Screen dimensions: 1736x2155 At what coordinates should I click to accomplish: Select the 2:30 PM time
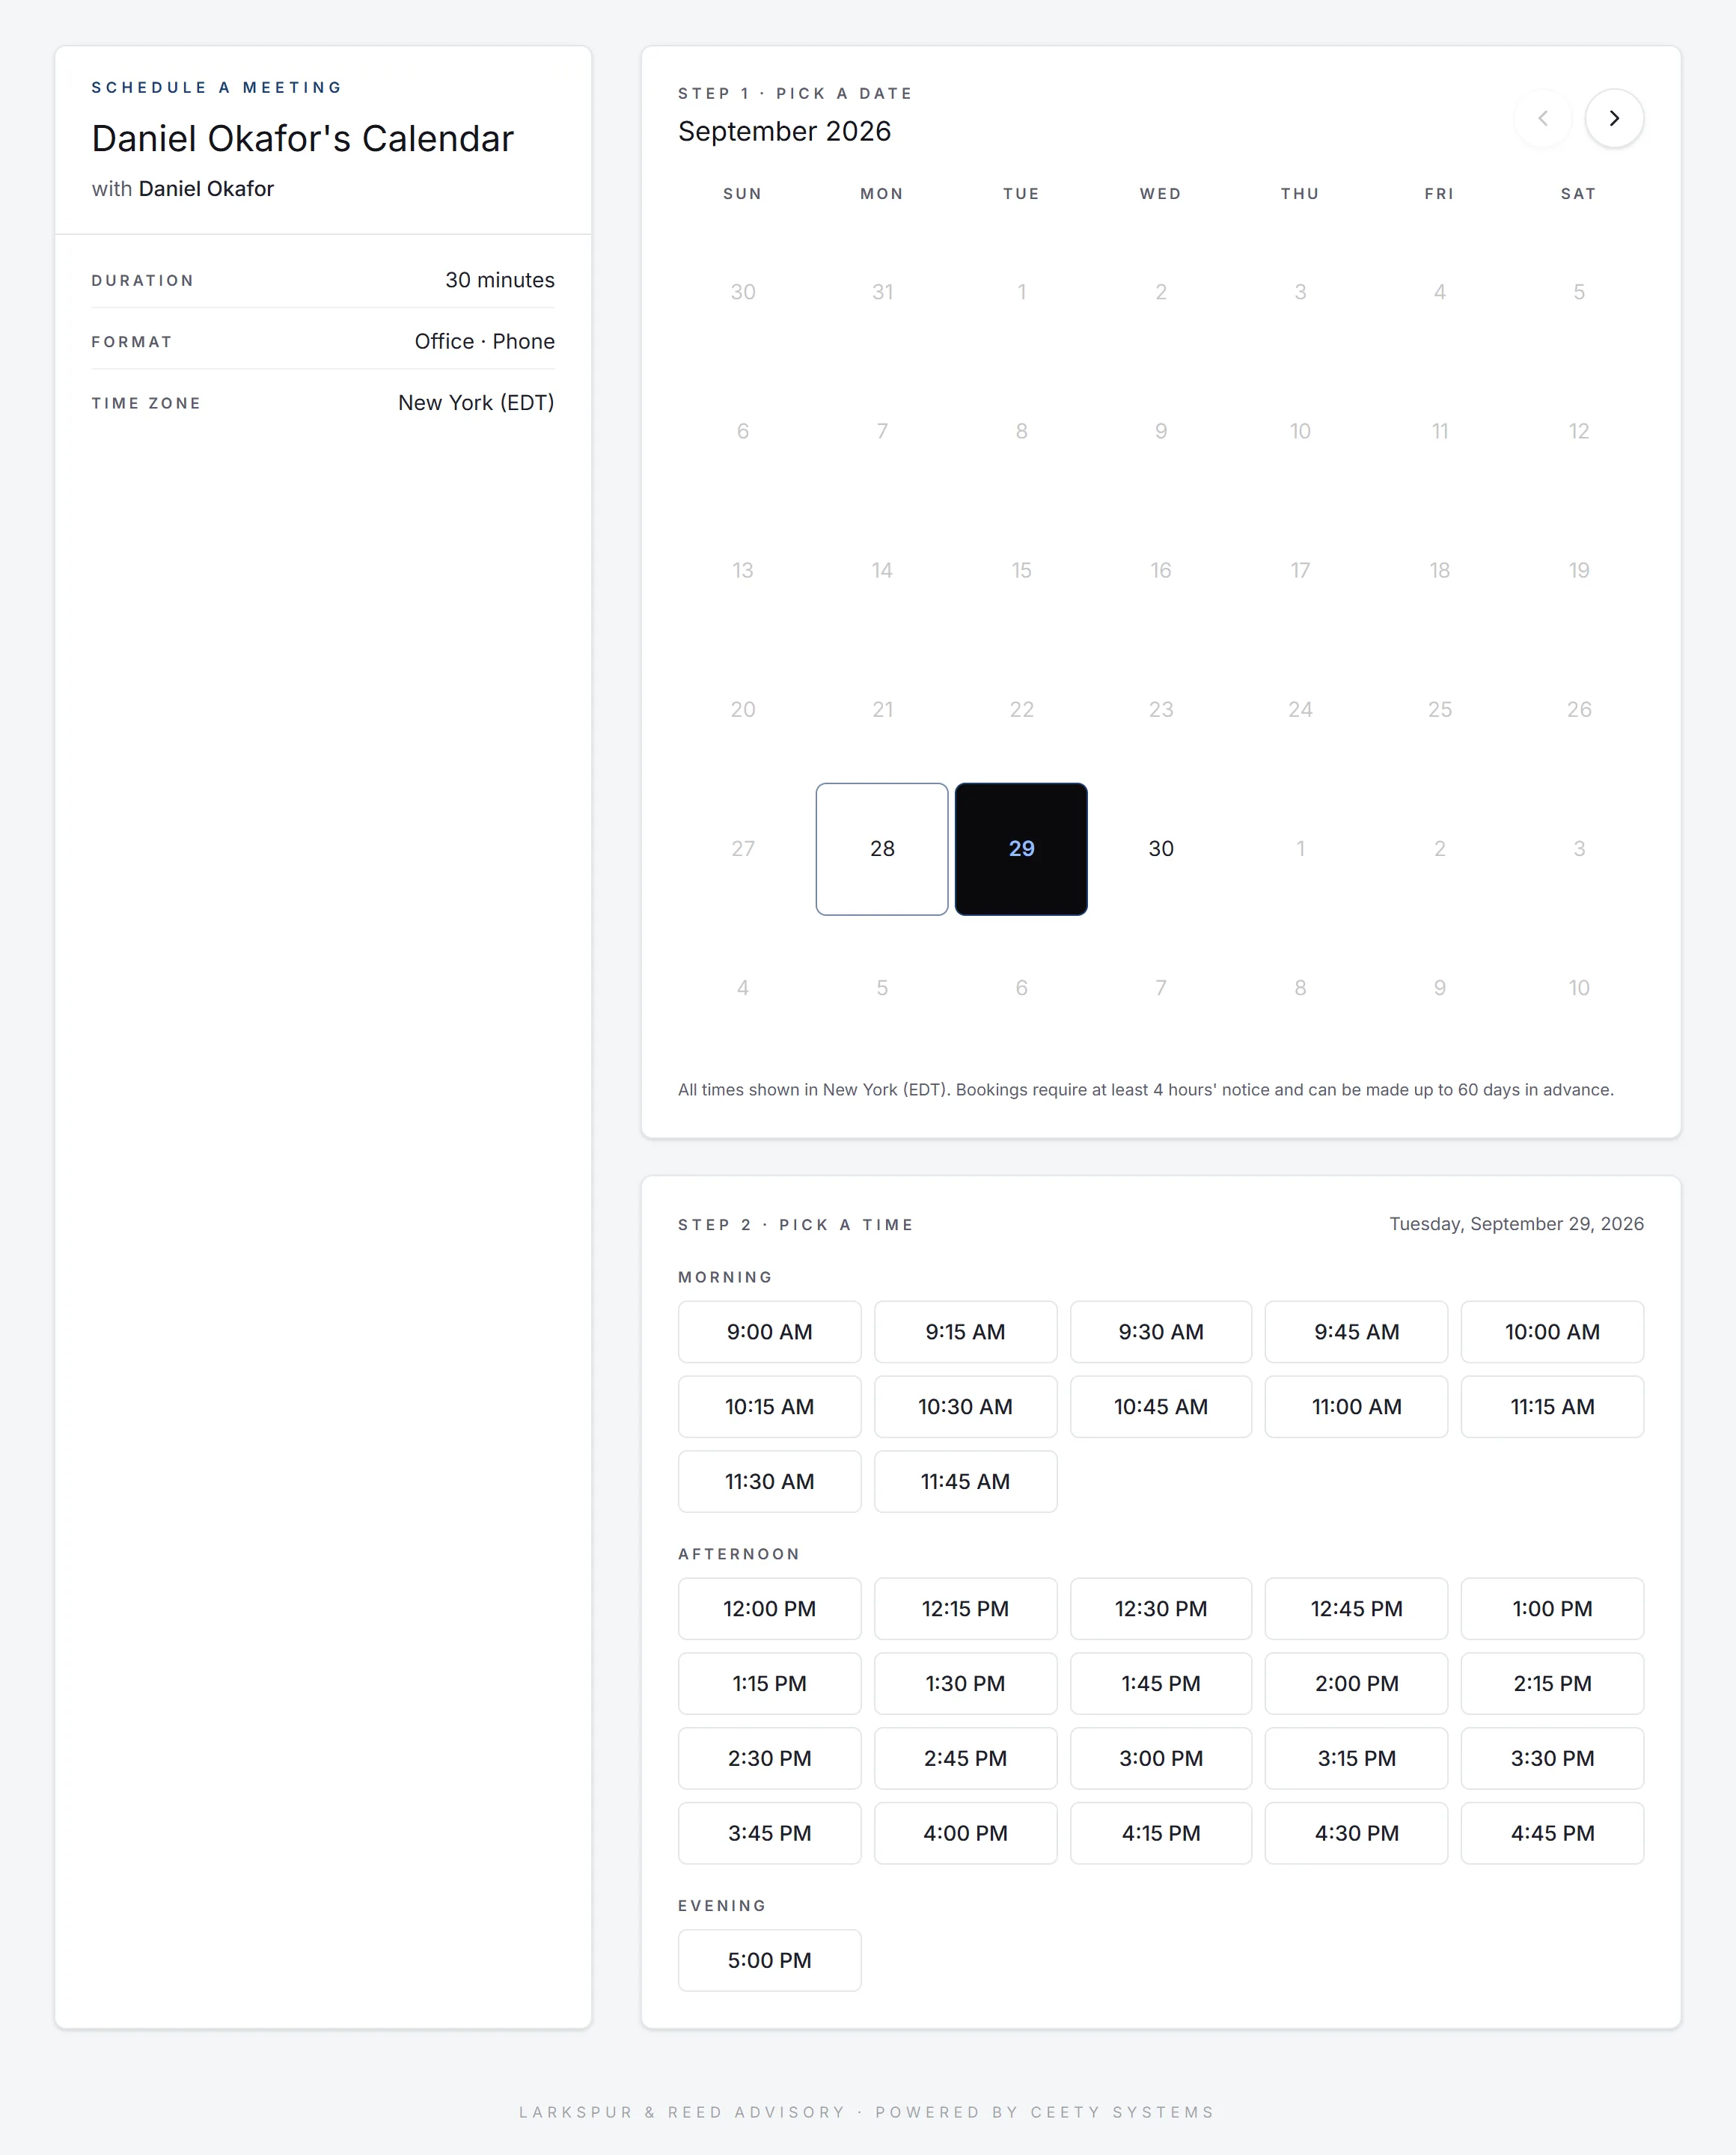pyautogui.click(x=769, y=1759)
